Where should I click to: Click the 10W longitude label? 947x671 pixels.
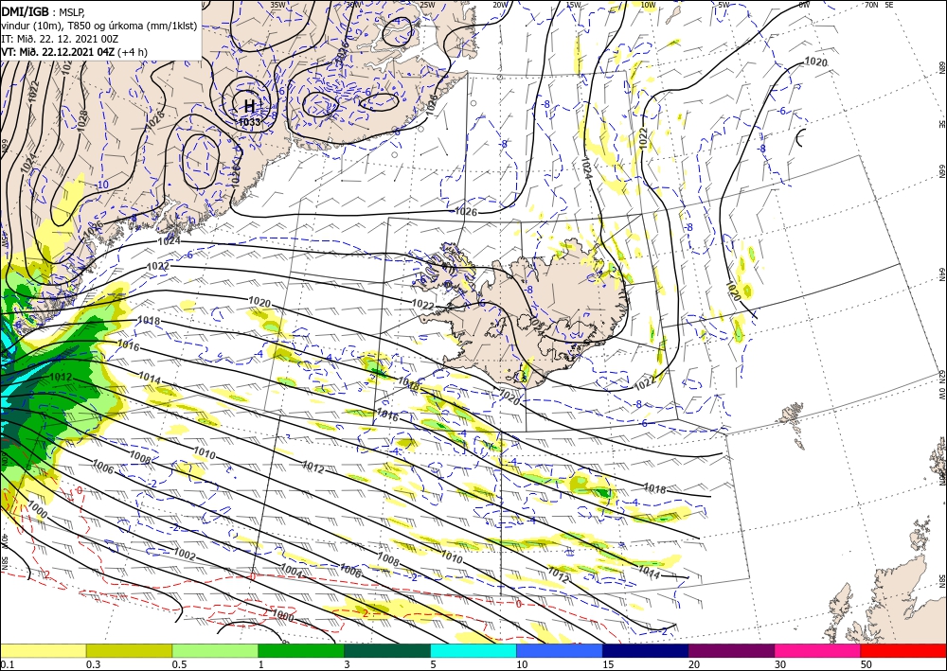click(x=648, y=5)
